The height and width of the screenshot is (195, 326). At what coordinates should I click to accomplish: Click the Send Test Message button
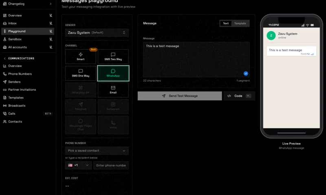click(x=180, y=96)
